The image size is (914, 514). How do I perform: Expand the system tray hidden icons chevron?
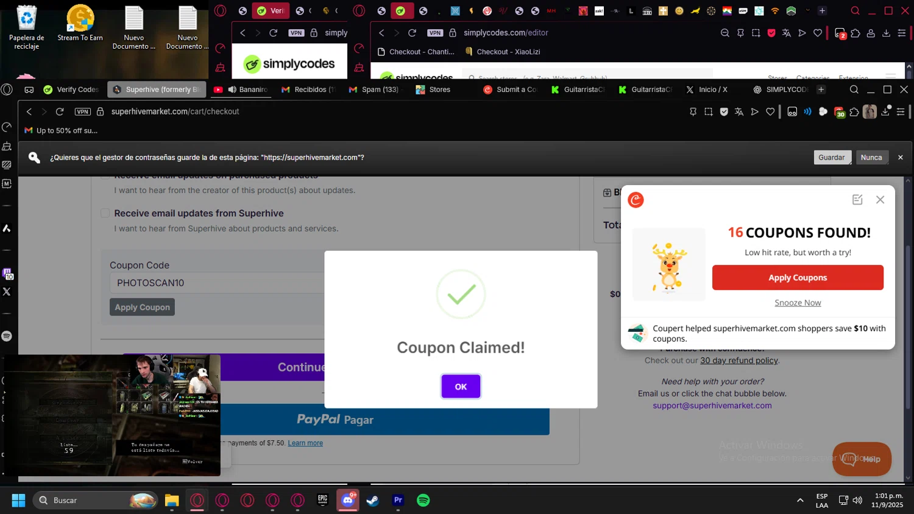coord(800,500)
